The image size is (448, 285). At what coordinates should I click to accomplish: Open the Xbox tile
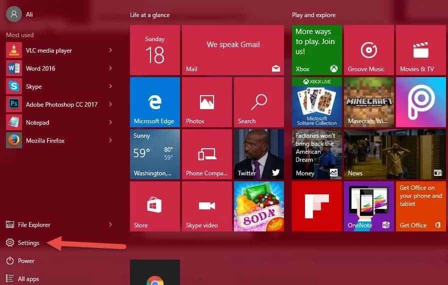click(x=316, y=50)
